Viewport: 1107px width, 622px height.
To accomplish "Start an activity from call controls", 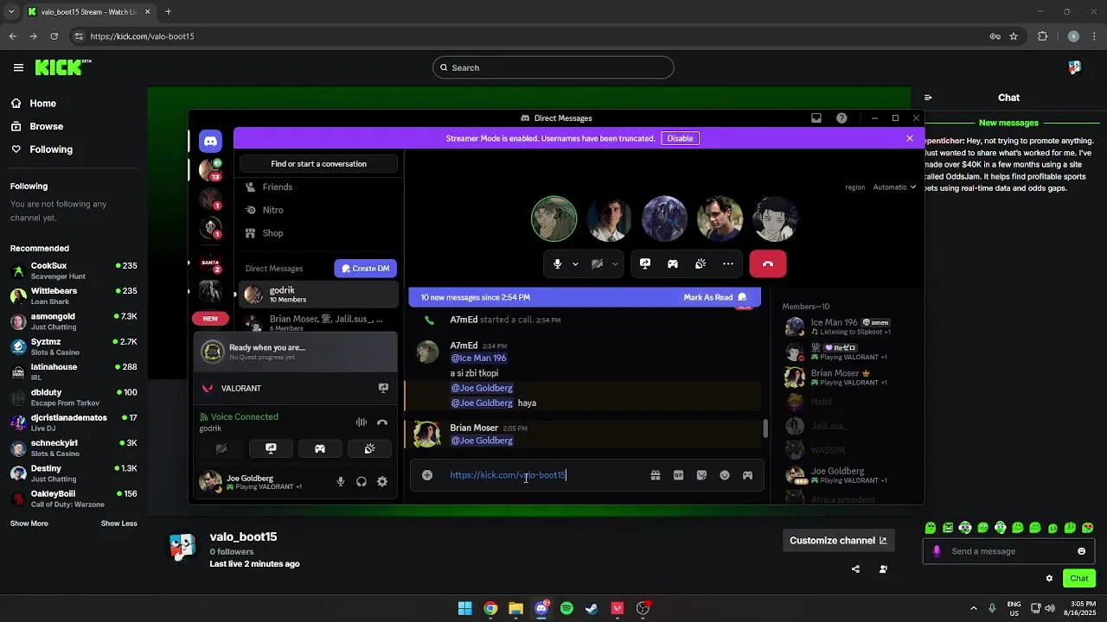I will pyautogui.click(x=673, y=263).
